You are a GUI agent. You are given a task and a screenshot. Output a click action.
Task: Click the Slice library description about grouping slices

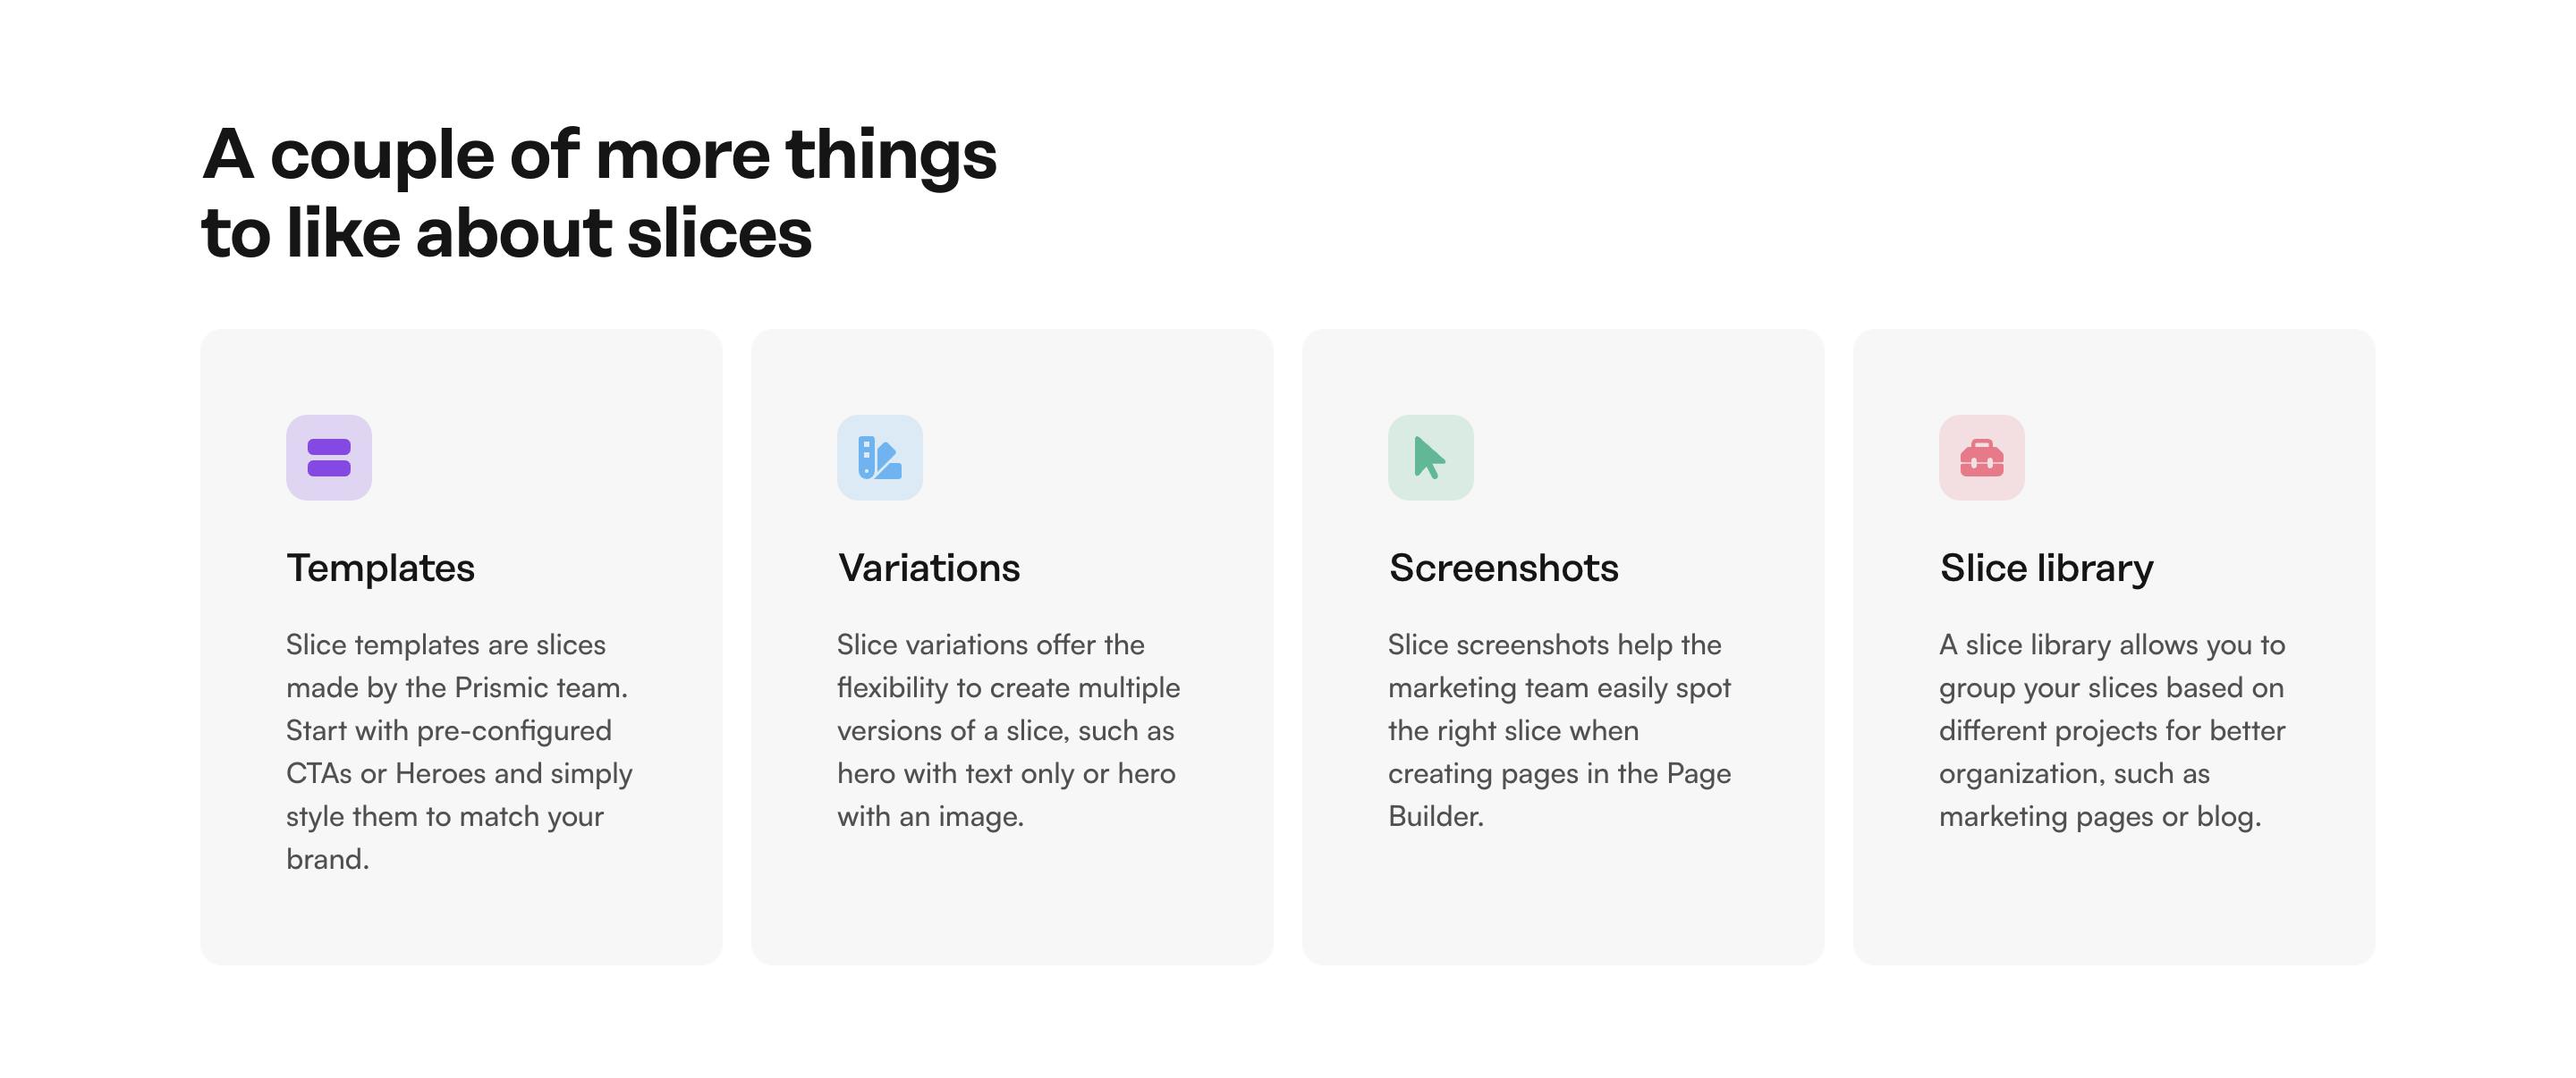click(x=2112, y=730)
